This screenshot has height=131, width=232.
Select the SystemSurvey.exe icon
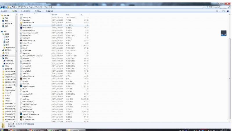[x=21, y=86]
